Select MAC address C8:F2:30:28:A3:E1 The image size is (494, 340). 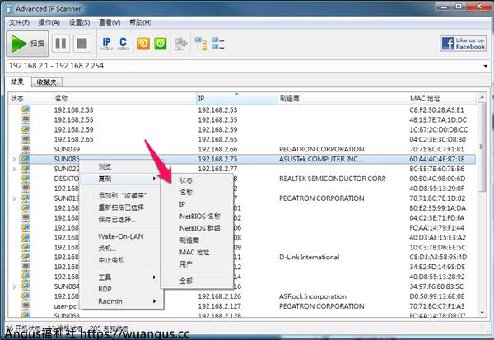coord(436,110)
